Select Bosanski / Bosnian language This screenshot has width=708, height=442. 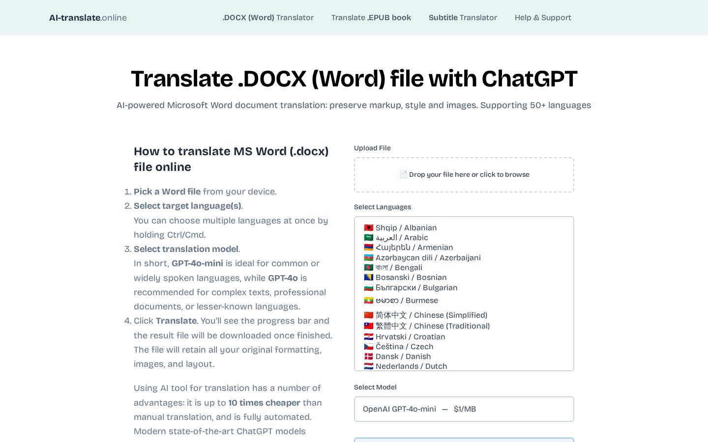tap(464, 277)
